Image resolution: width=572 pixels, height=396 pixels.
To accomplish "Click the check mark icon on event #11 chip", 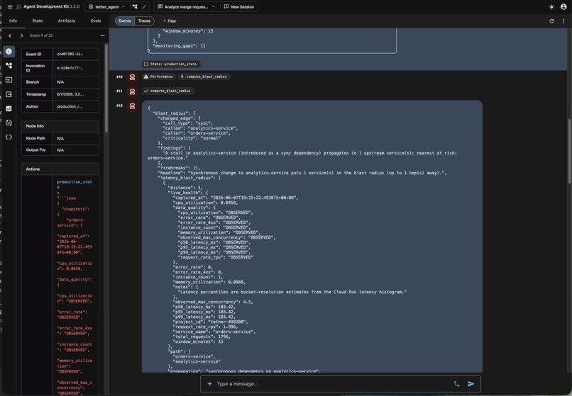I will 146,91.
